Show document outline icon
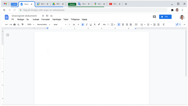 [x=8, y=35]
